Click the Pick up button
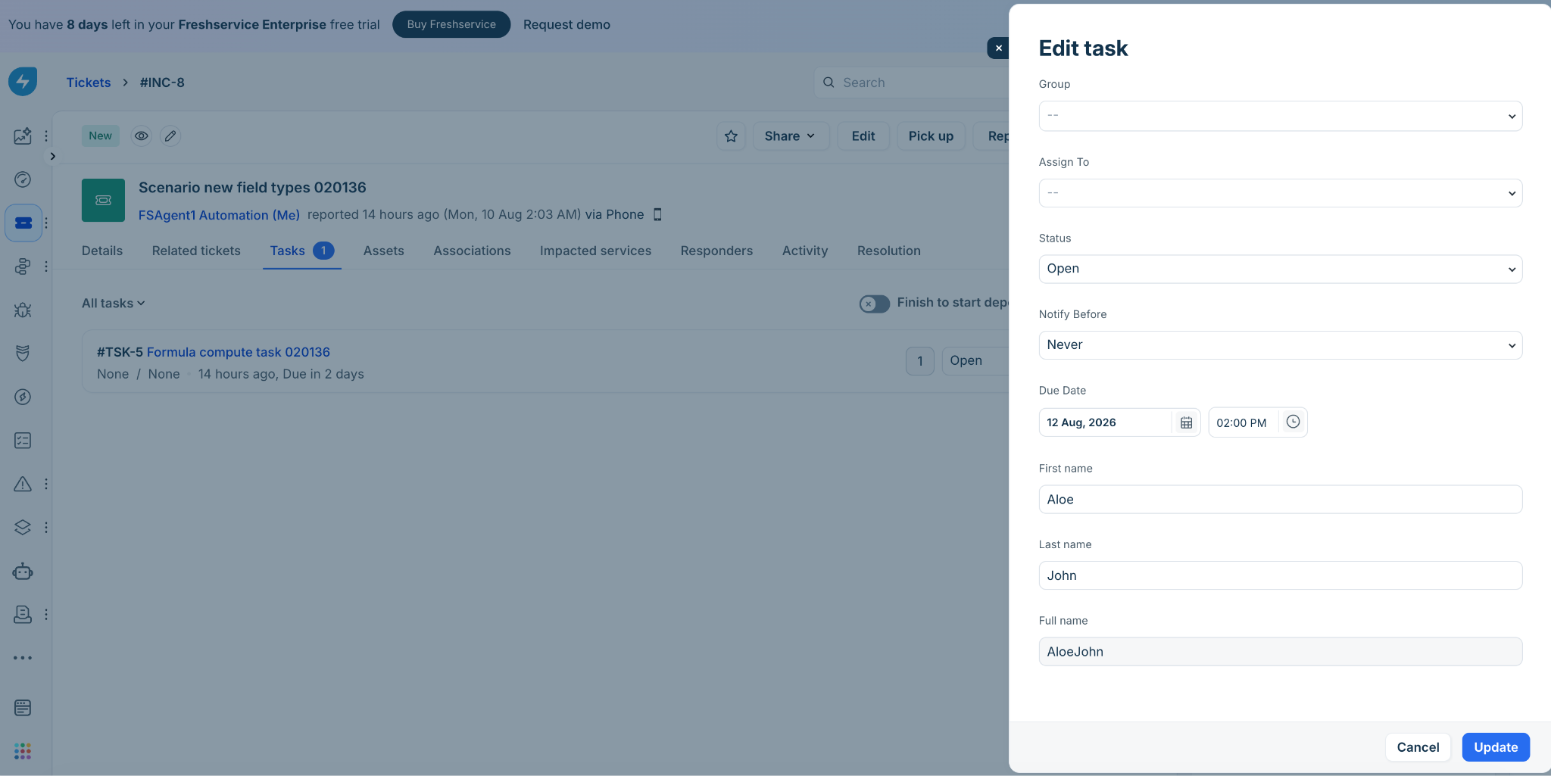The width and height of the screenshot is (1551, 776). (x=931, y=136)
